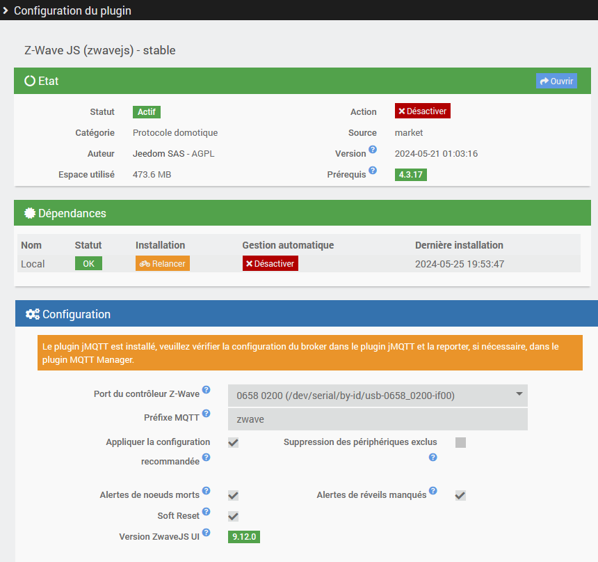Image resolution: width=598 pixels, height=562 pixels.
Task: Click help icon beside Port du contrôleur Z-Wave
Action: tap(206, 390)
